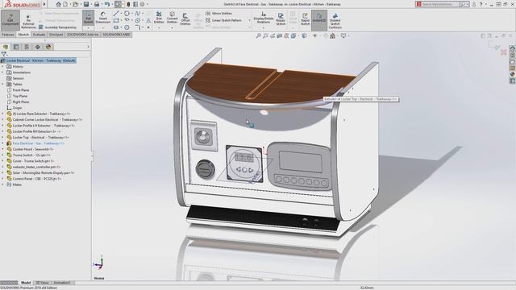Image resolution: width=516 pixels, height=290 pixels.
Task: Open the PropertyManager tab
Action: [16, 47]
